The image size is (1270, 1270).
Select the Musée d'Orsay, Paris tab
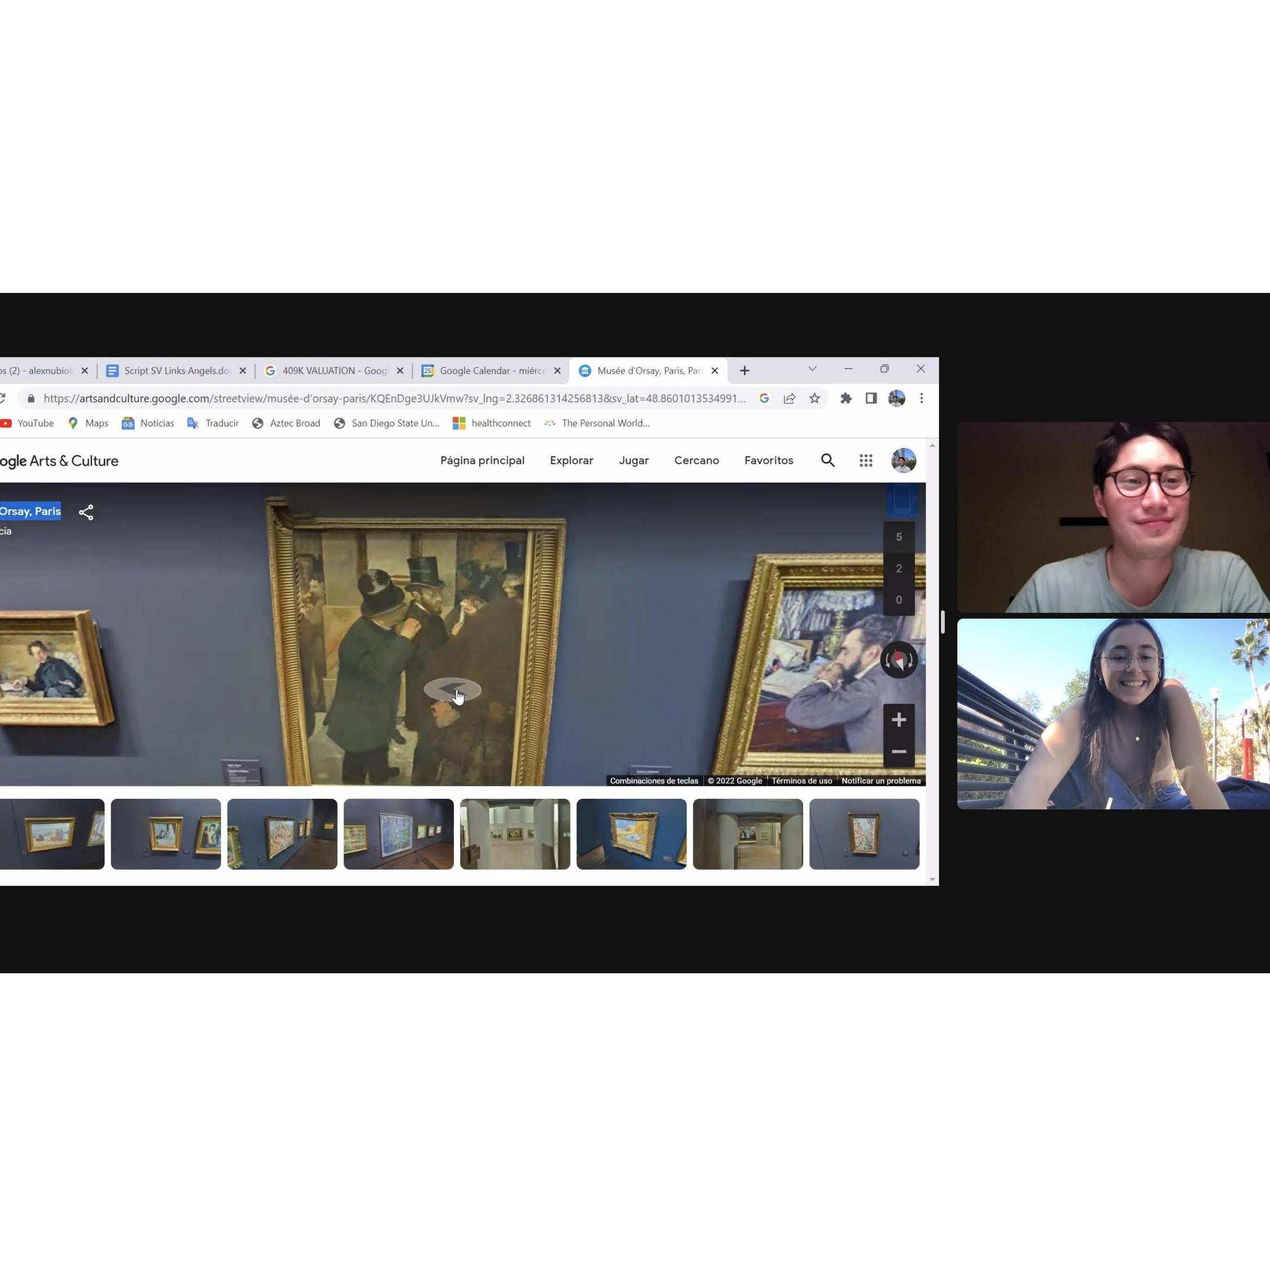[649, 371]
